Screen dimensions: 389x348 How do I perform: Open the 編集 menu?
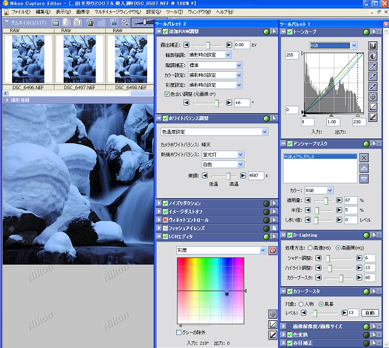click(43, 12)
